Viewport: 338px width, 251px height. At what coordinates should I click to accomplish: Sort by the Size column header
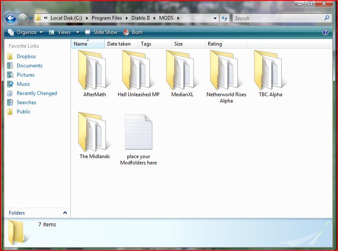pos(188,44)
